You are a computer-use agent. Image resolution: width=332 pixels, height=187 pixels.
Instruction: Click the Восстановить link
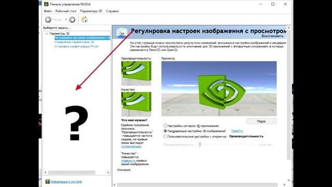pyautogui.click(x=272, y=36)
